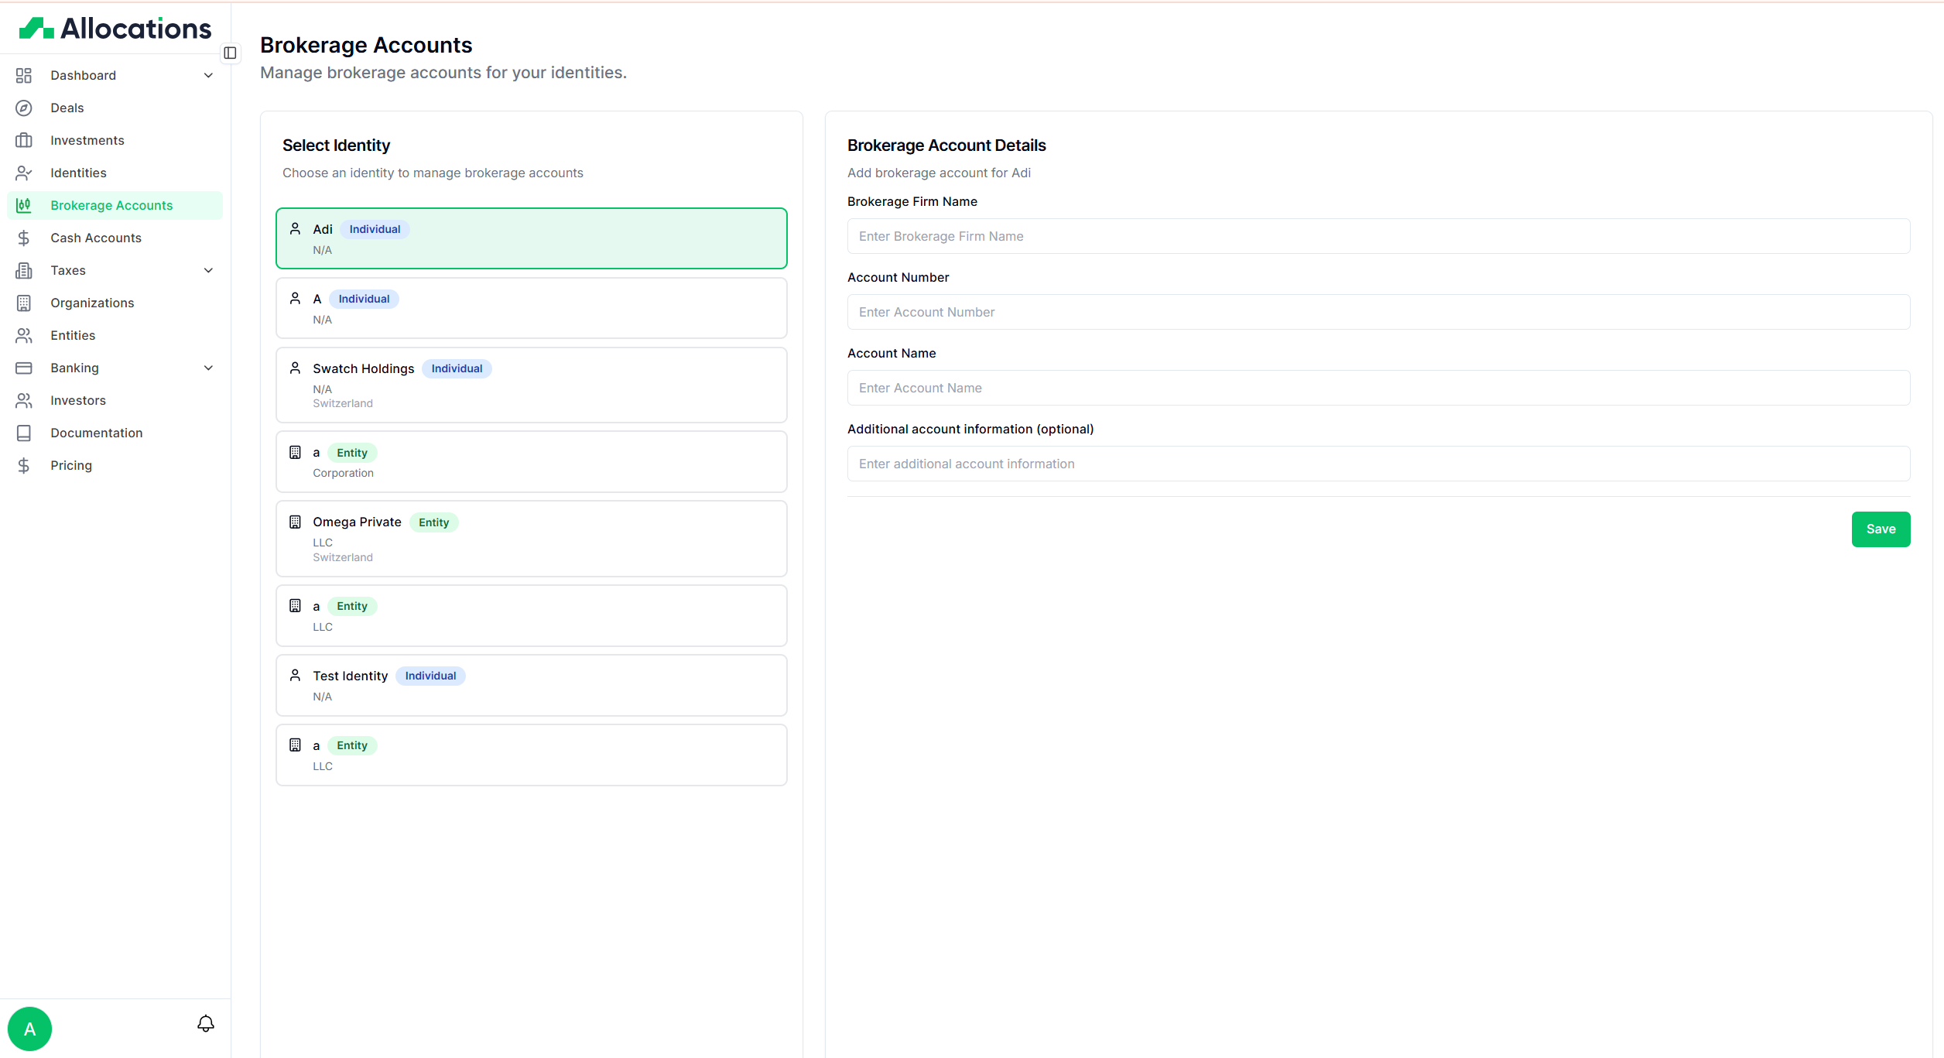Expand the Banking submenu chevron
Image resolution: width=1944 pixels, height=1058 pixels.
pyautogui.click(x=208, y=368)
